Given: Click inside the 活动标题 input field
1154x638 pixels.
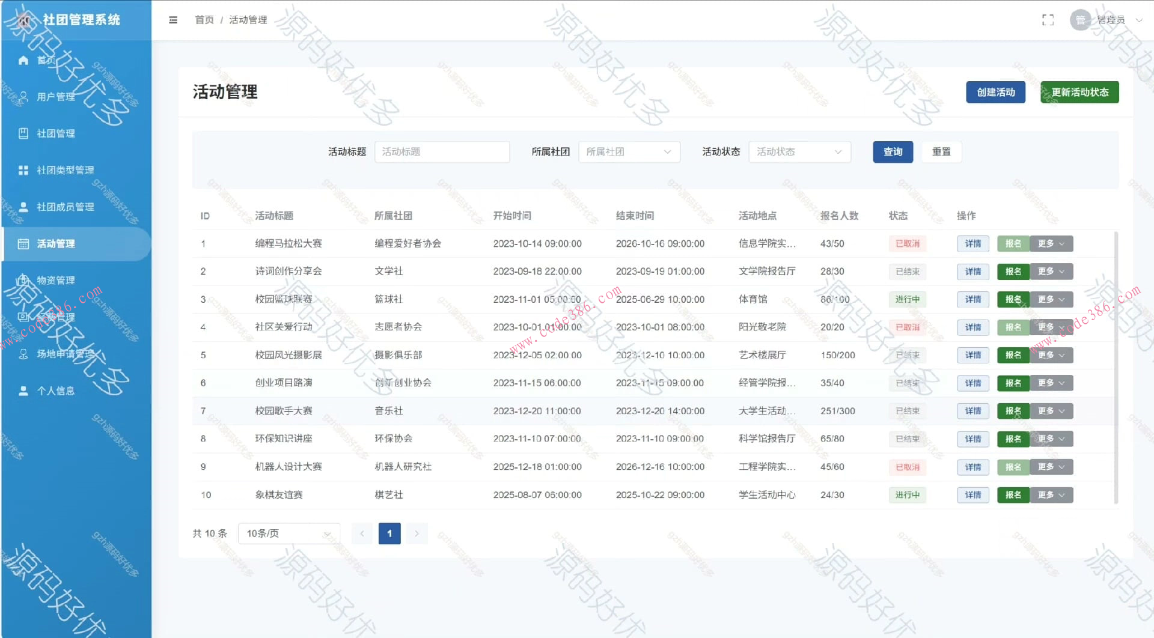Looking at the screenshot, I should pos(442,152).
